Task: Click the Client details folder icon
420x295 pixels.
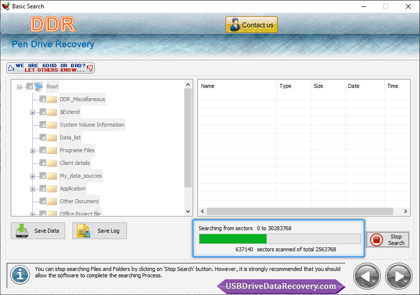Action: click(x=51, y=163)
